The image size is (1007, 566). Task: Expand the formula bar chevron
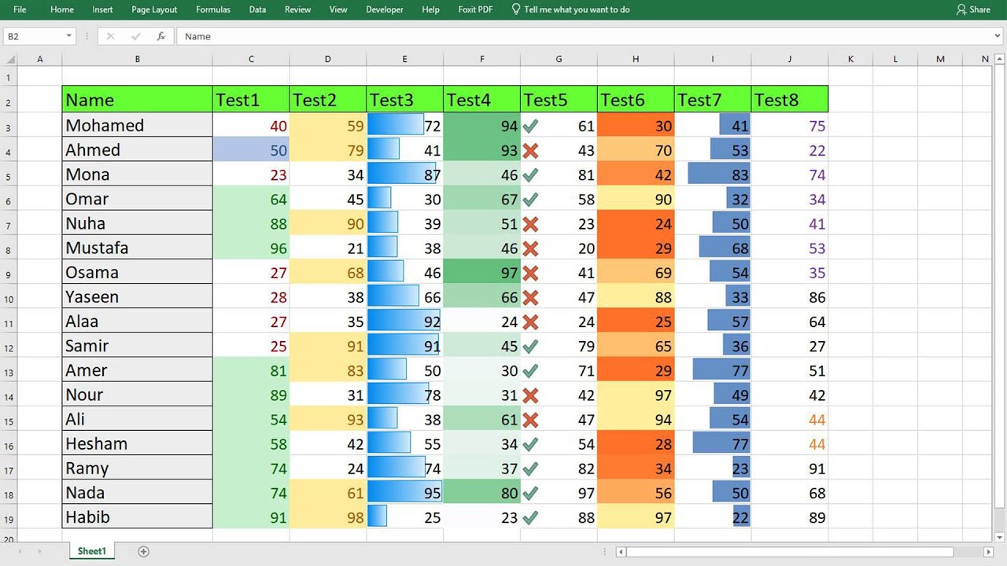[x=997, y=36]
